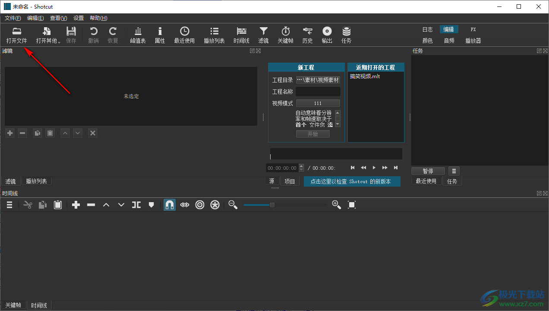Viewport: 549px width, 311px height.
Task: Toggle scrub while dragging with the eye icon
Action: point(185,205)
